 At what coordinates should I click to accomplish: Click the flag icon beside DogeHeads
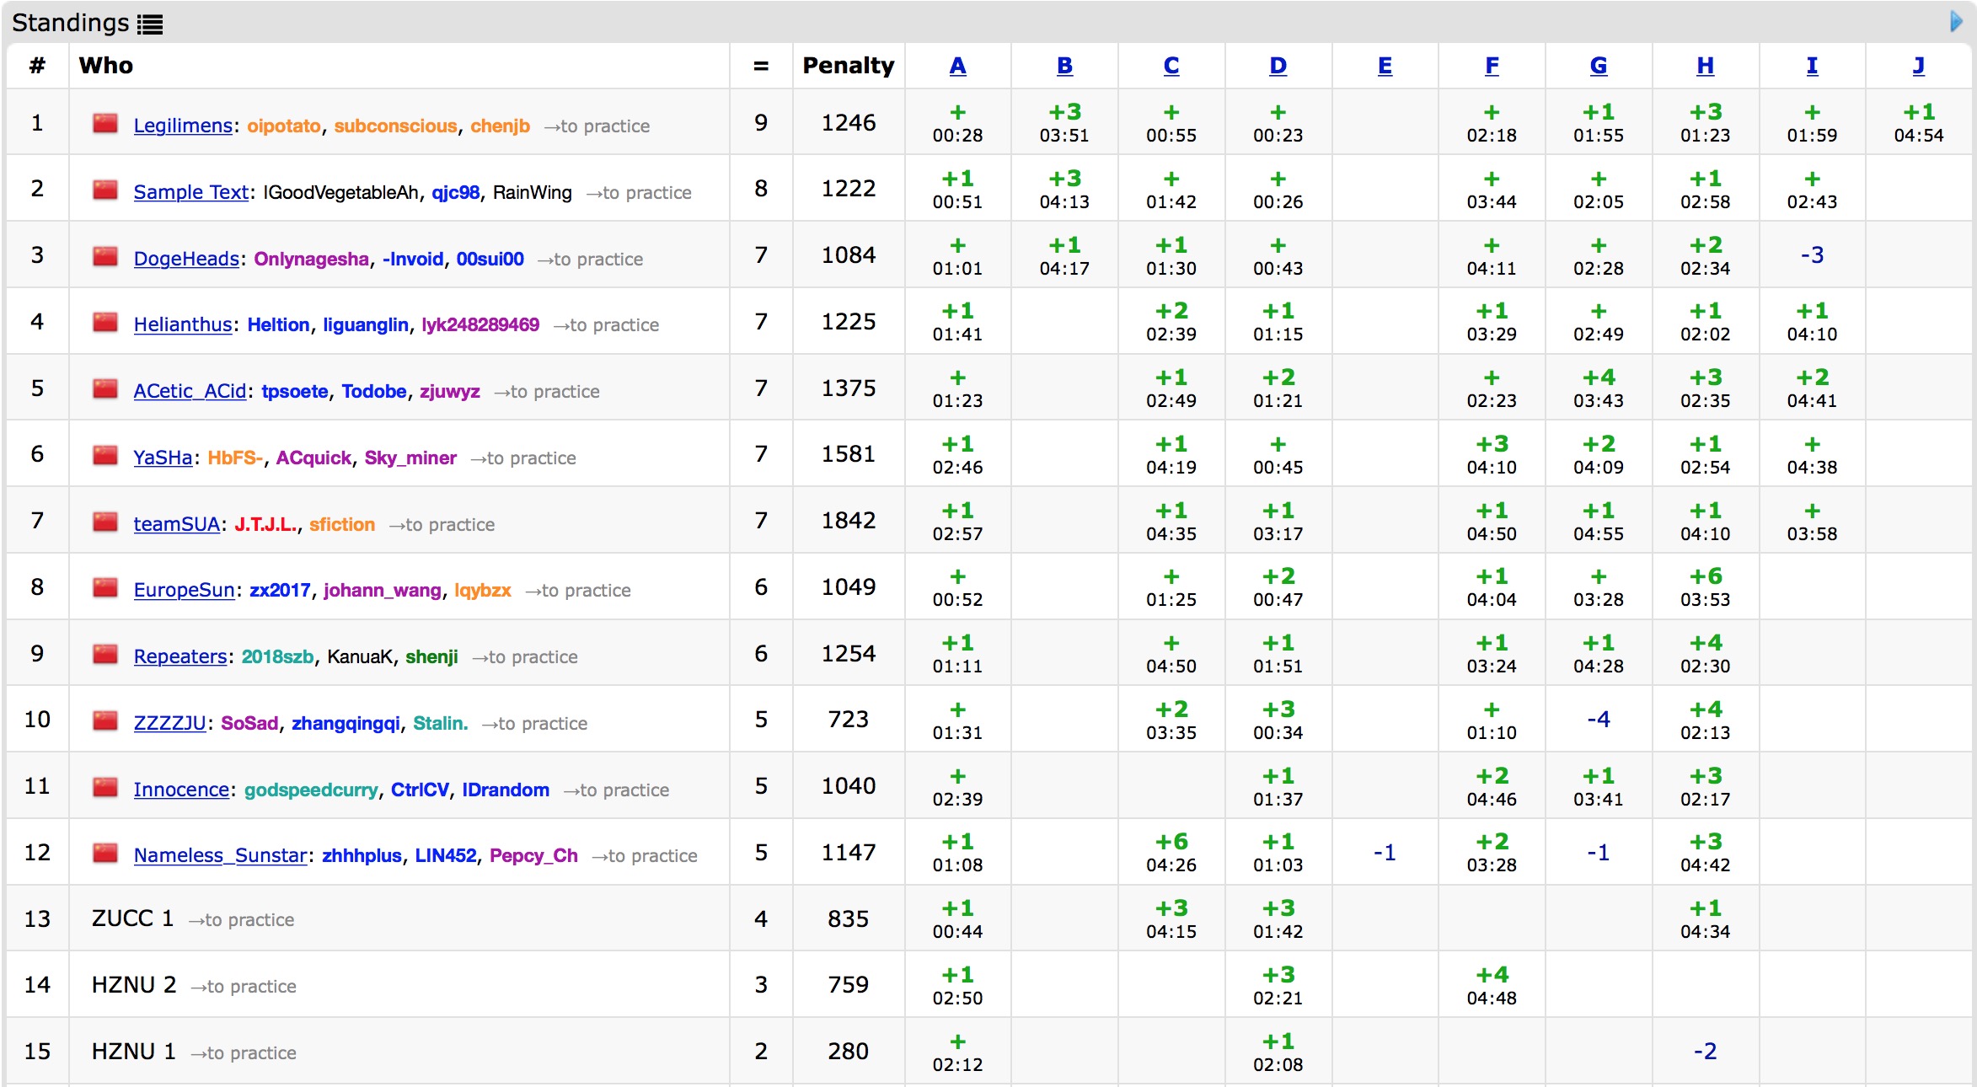point(105,257)
